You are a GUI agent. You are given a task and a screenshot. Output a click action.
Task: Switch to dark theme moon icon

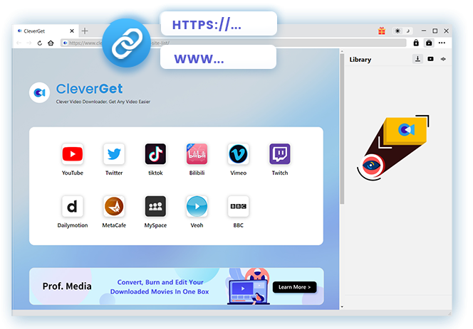click(x=408, y=31)
